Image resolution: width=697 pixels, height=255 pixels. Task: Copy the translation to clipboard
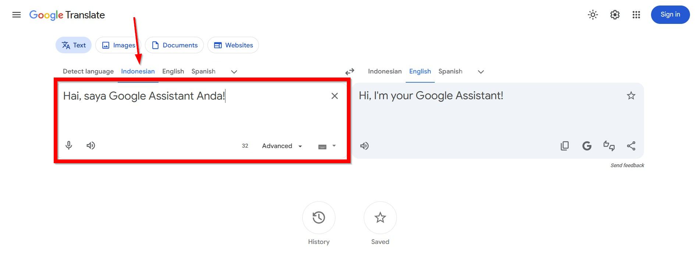[x=565, y=146]
